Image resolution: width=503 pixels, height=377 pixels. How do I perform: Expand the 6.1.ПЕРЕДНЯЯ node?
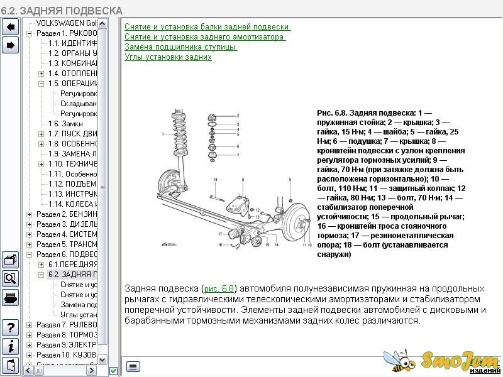(x=41, y=265)
